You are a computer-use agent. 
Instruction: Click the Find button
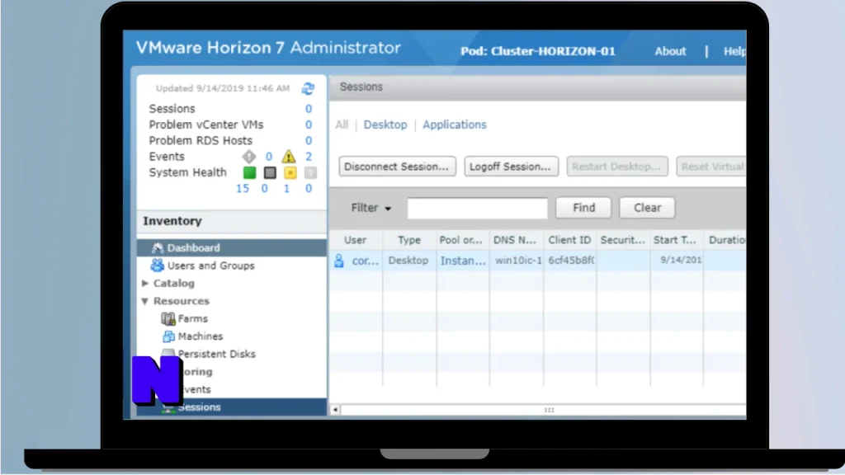[x=583, y=208]
